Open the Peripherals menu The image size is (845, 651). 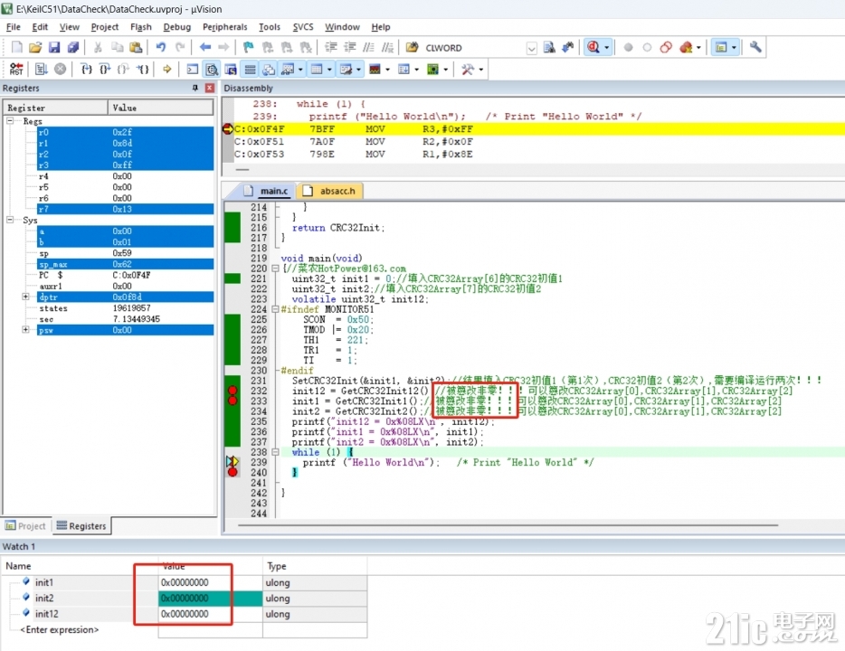(224, 27)
